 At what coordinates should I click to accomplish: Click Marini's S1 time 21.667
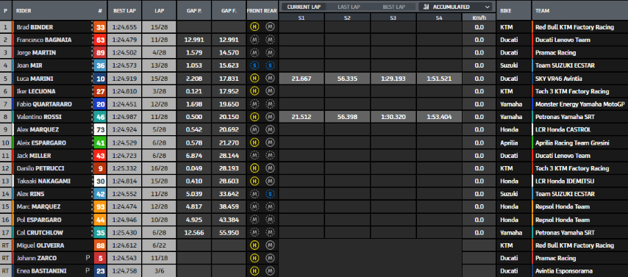click(301, 79)
